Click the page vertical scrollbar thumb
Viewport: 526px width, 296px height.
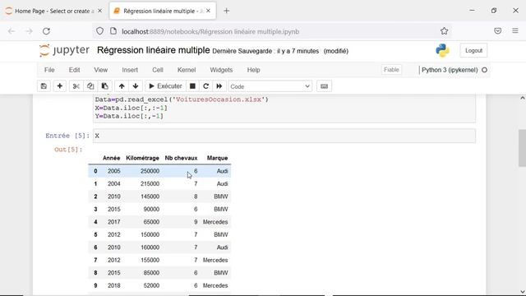pyautogui.click(x=522, y=148)
